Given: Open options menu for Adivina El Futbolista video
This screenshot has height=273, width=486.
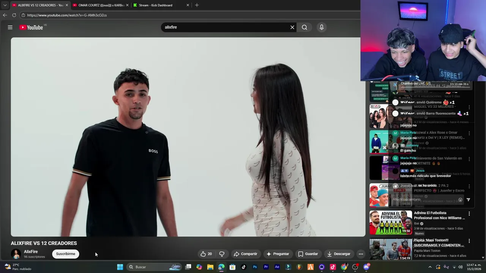Looking at the screenshot, I should click(x=469, y=214).
